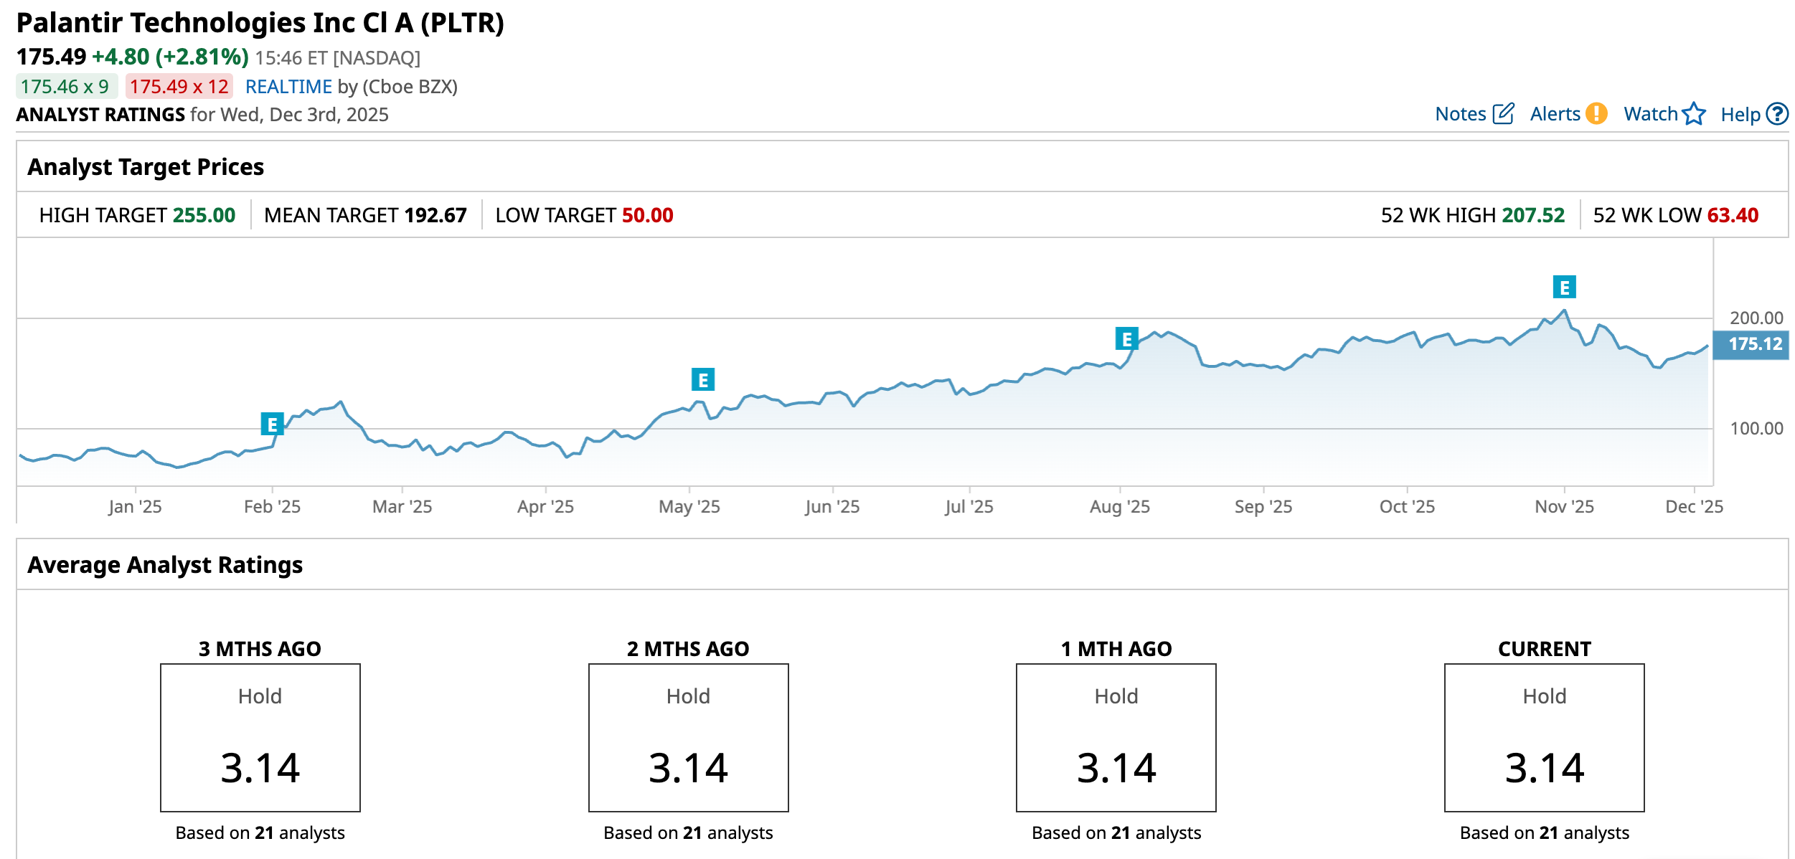Select the CURRENT Hold 3.14 rating box
This screenshot has width=1795, height=859.
(1544, 737)
